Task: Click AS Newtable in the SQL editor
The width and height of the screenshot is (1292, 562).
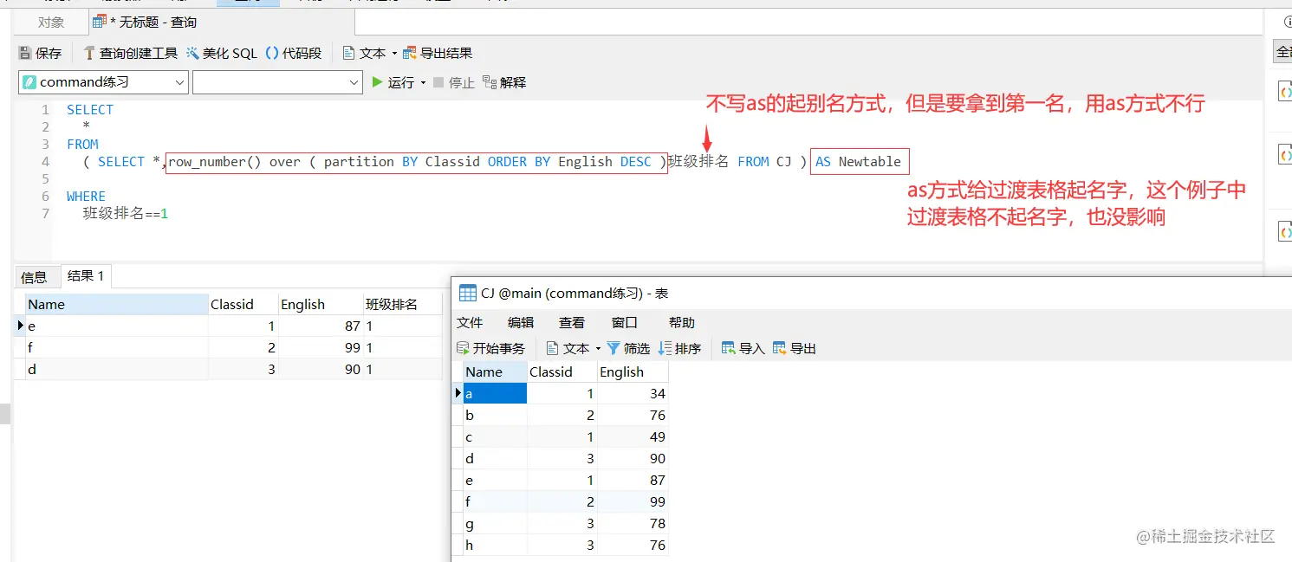Action: click(859, 161)
